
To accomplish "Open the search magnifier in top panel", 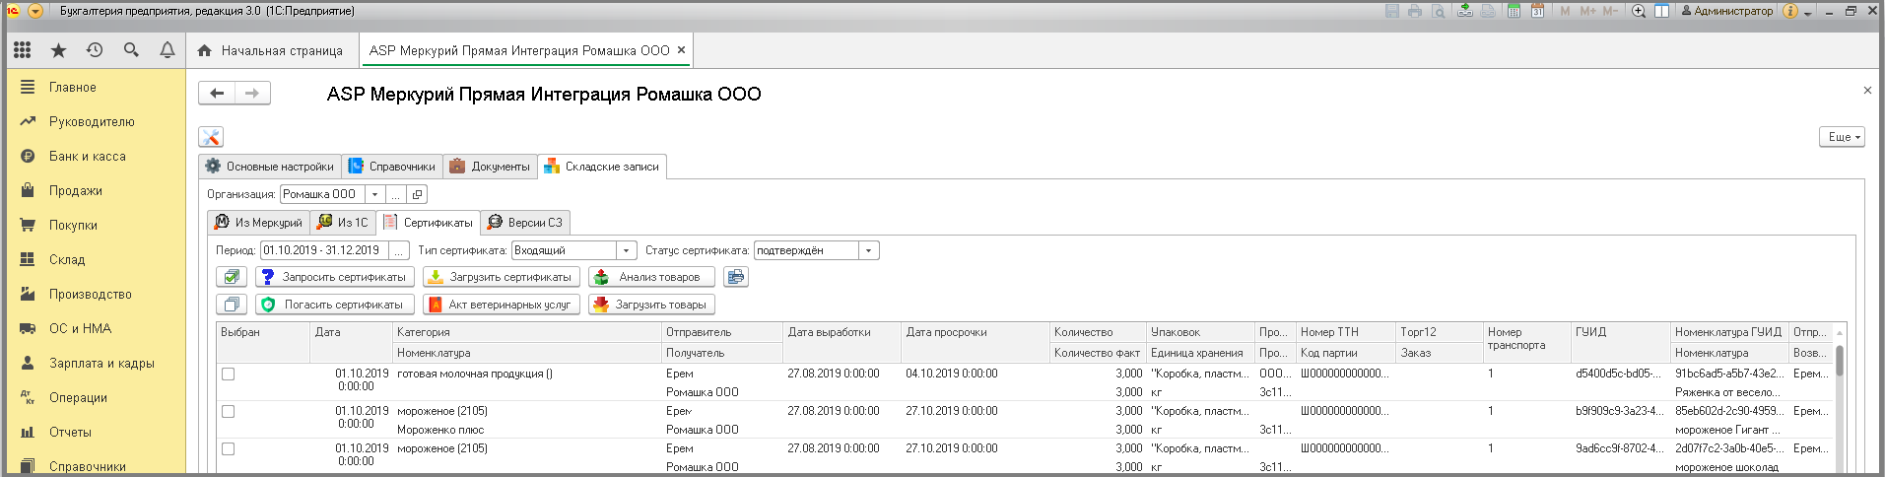I will [131, 49].
